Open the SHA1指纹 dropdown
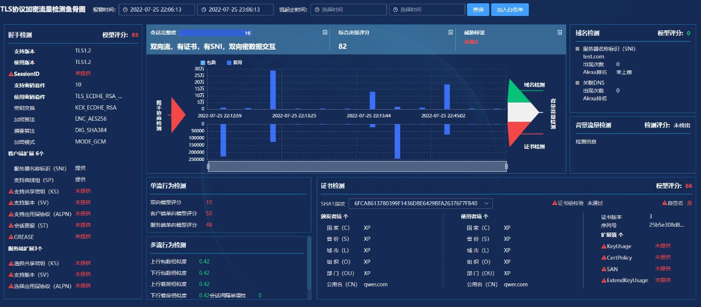Screen dimensions: 701x307 (421, 203)
